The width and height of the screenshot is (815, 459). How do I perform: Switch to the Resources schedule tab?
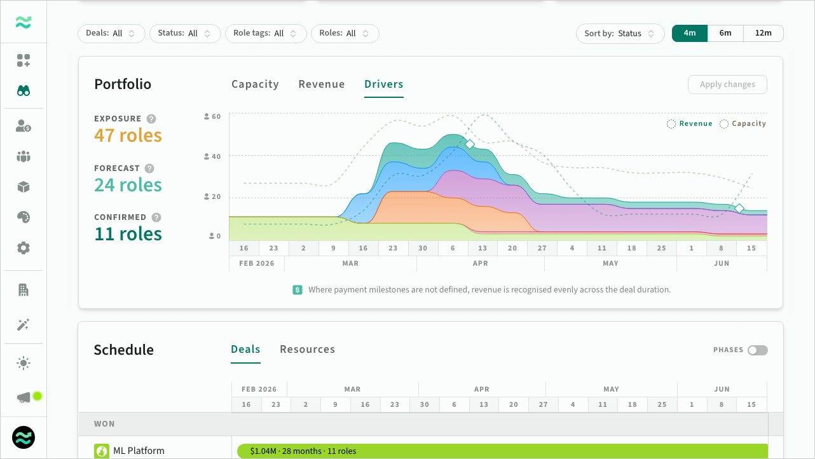(307, 350)
